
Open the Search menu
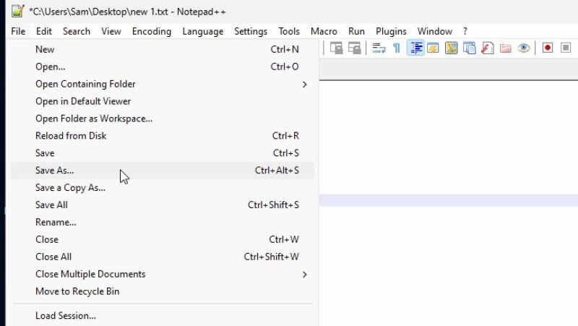click(77, 31)
